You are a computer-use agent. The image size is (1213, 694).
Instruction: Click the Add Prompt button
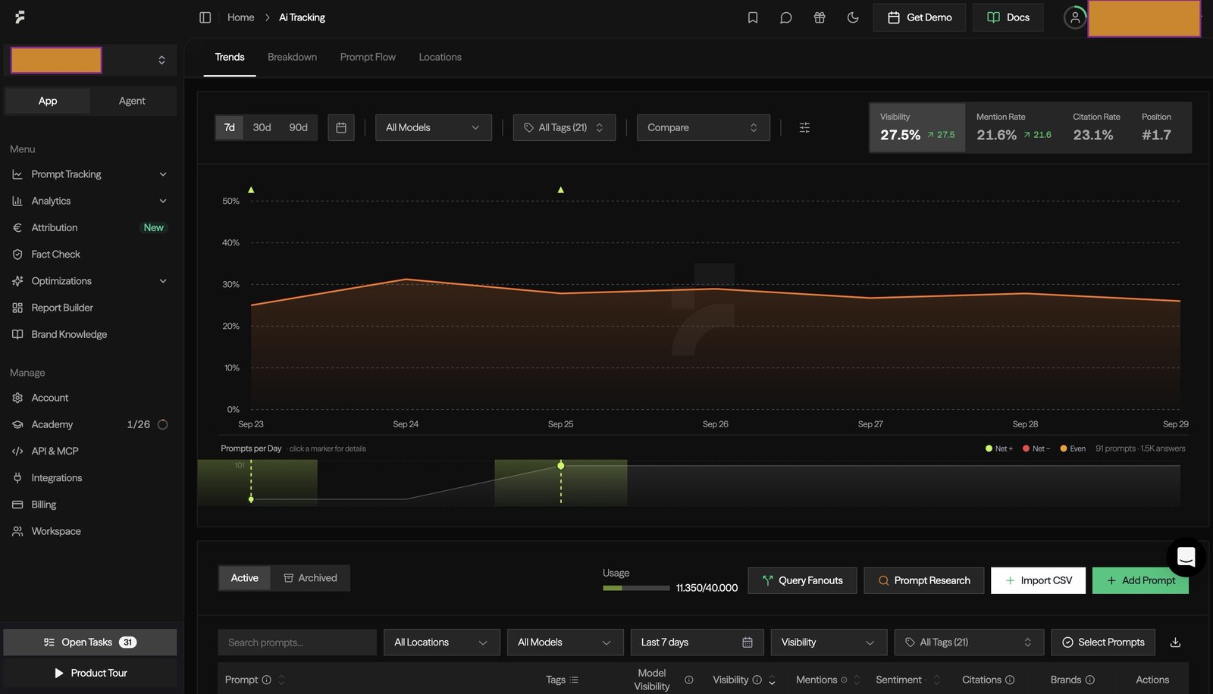pyautogui.click(x=1140, y=580)
